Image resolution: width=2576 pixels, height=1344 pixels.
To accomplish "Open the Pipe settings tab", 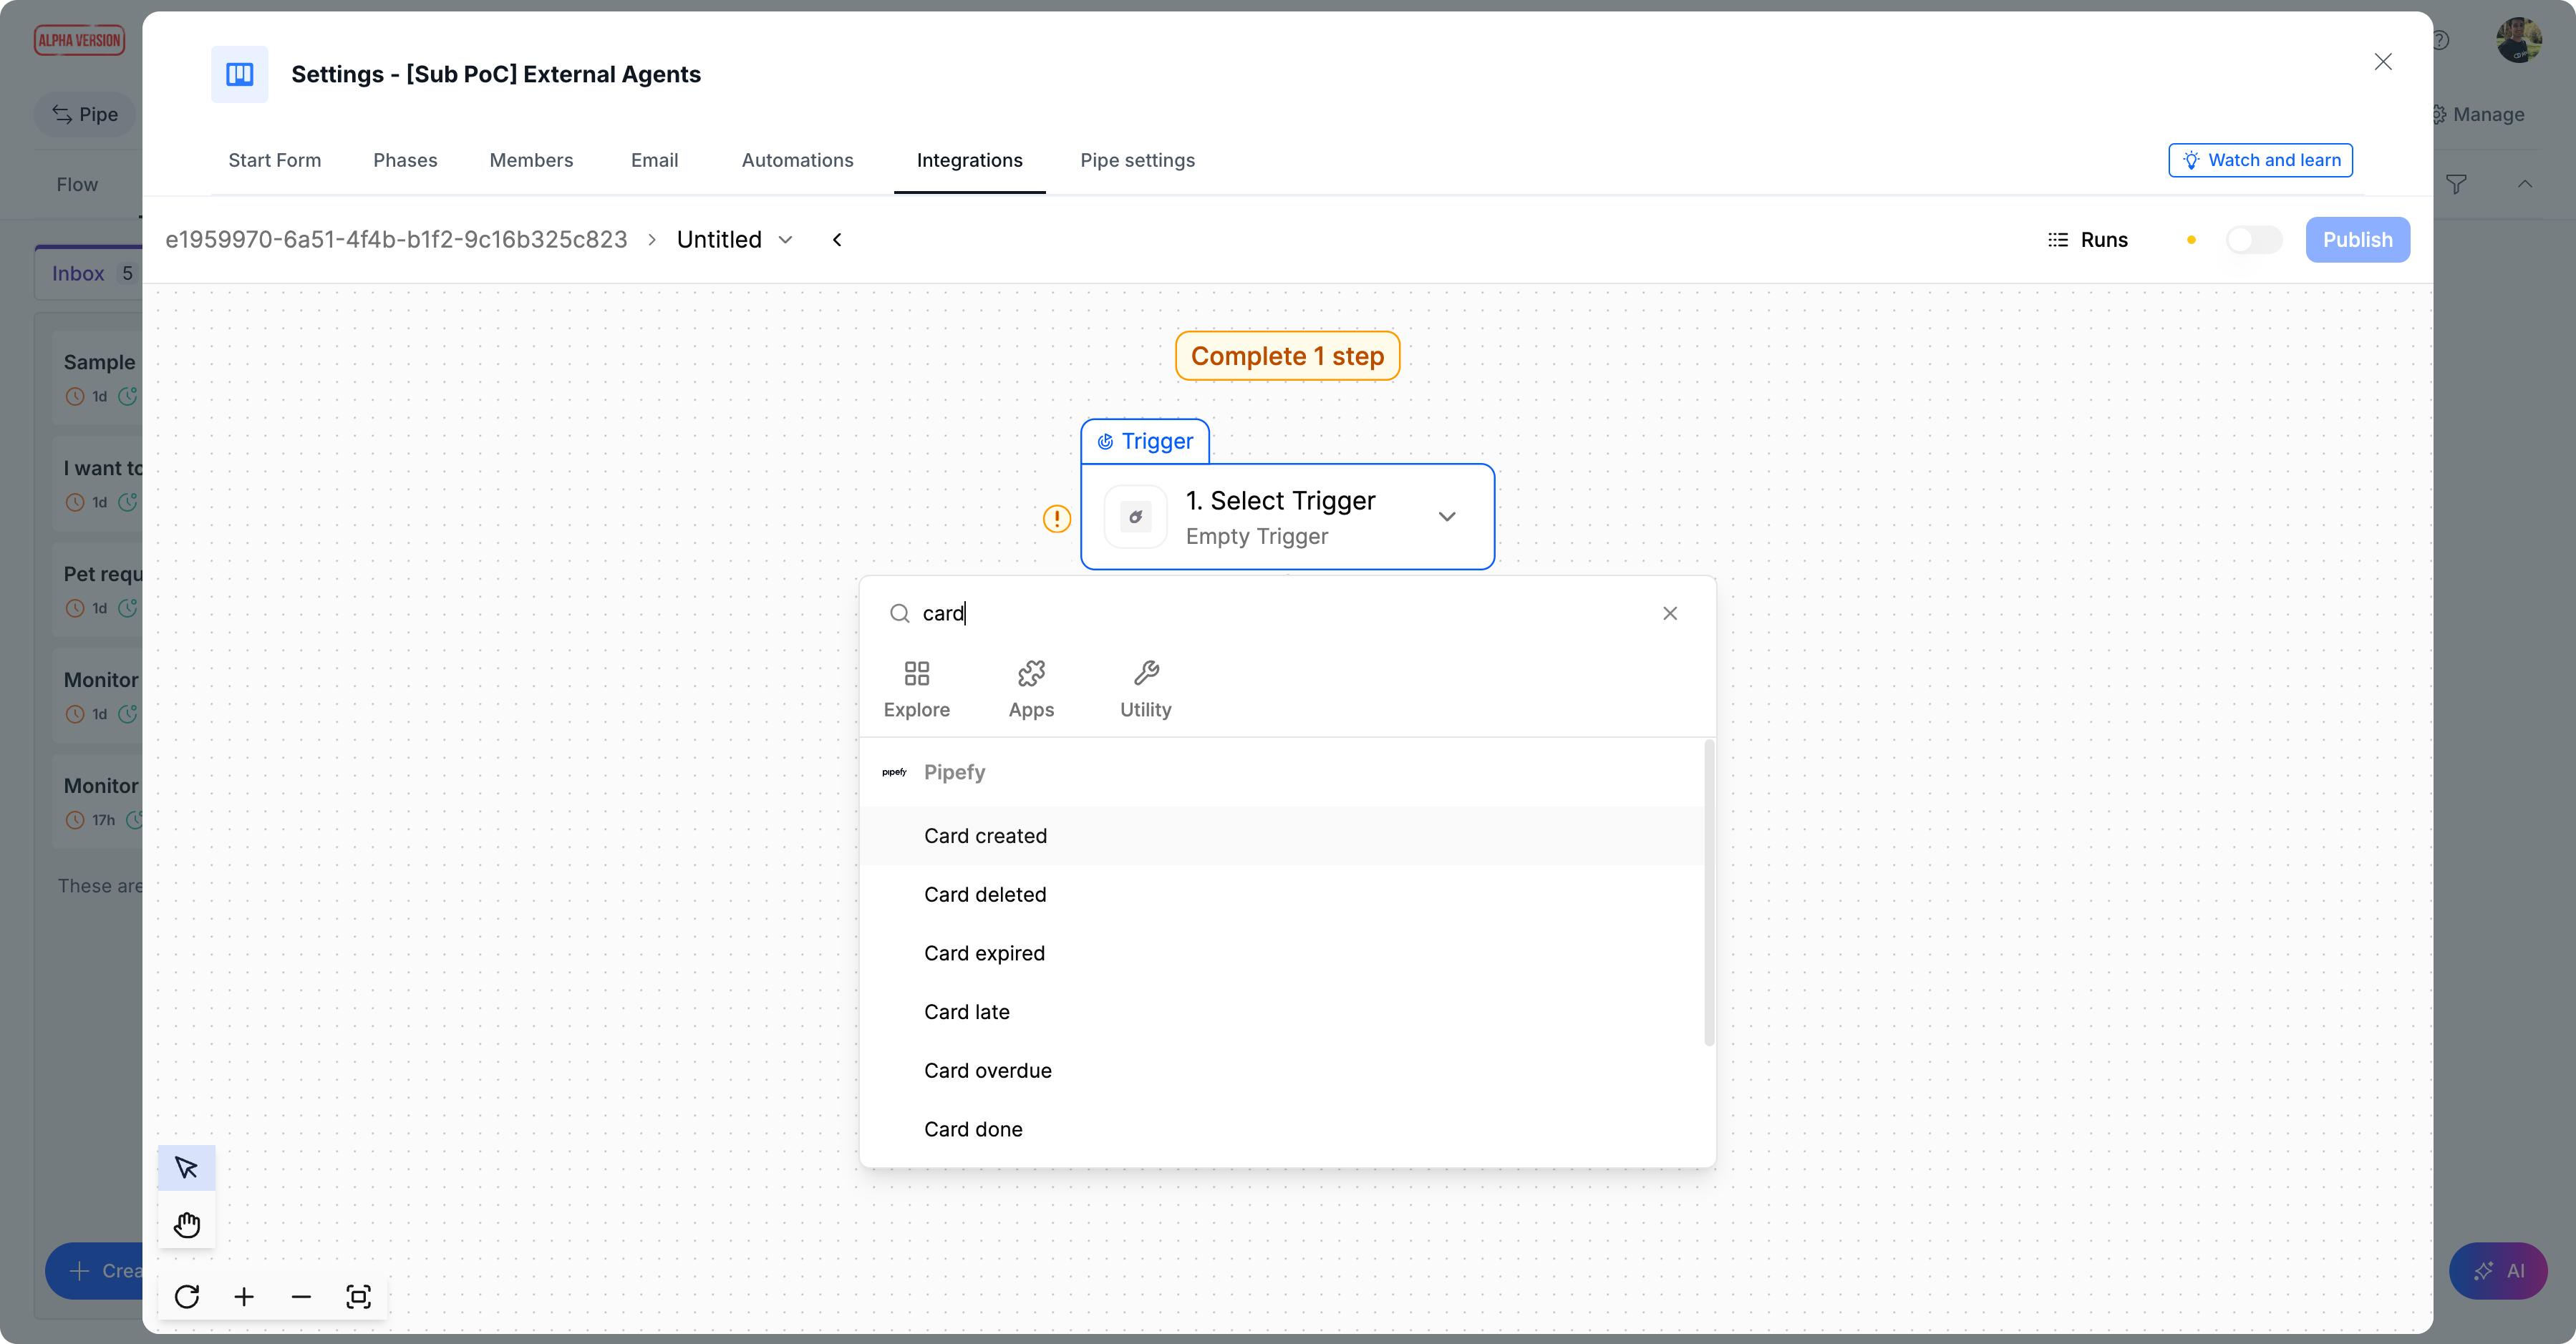I will [x=1137, y=160].
